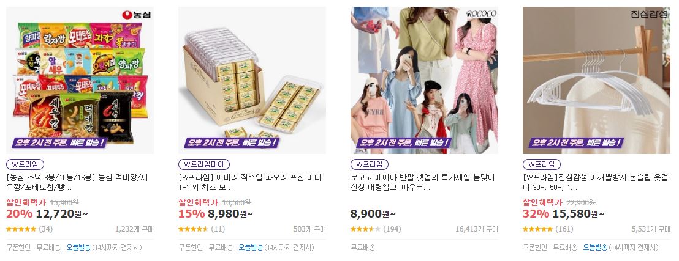Click the W프라임데이 badge on the butter item
This screenshot has height=261, width=679.
click(x=204, y=164)
